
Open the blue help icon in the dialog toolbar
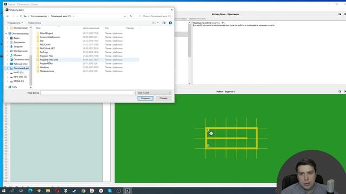[170, 23]
